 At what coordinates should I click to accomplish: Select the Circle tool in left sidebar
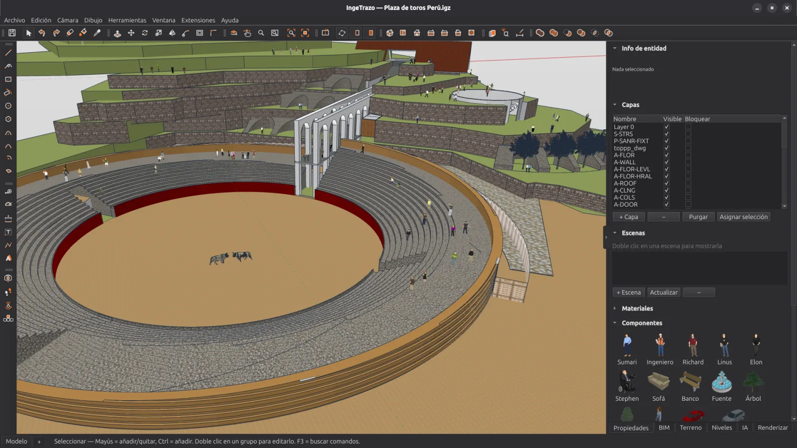coord(8,106)
